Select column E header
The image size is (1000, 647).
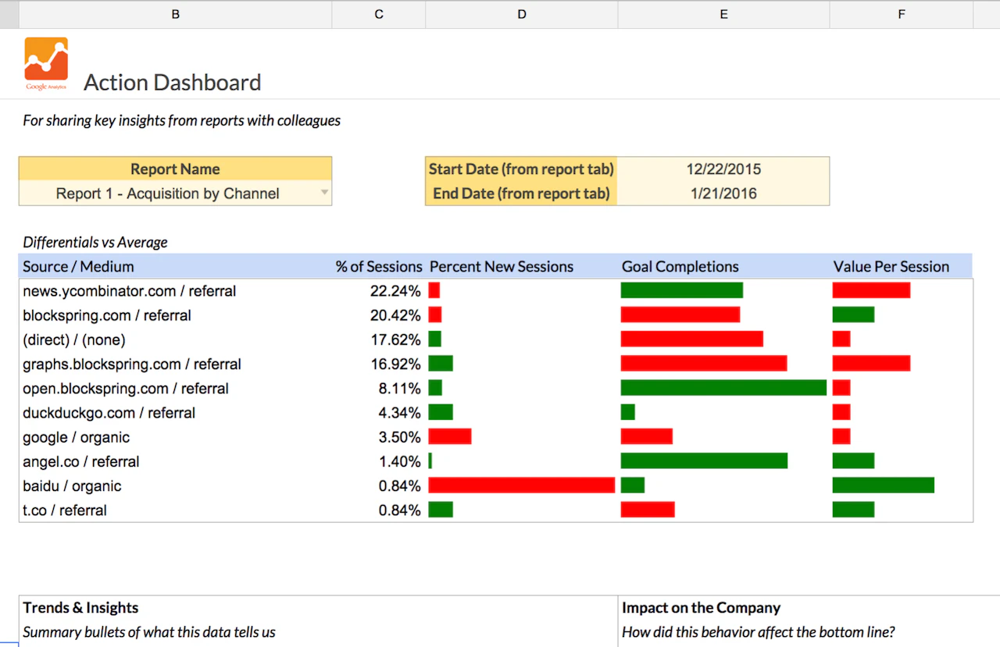(x=724, y=14)
